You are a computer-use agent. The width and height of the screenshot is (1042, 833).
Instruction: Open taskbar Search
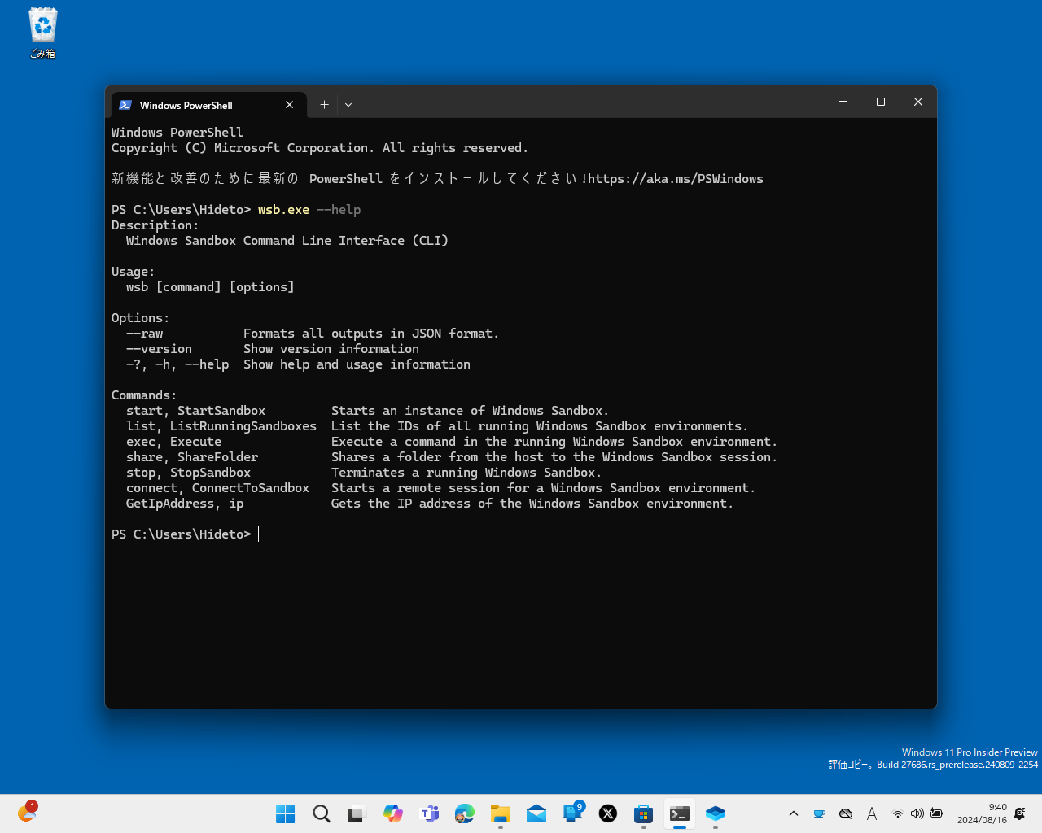pyautogui.click(x=322, y=813)
